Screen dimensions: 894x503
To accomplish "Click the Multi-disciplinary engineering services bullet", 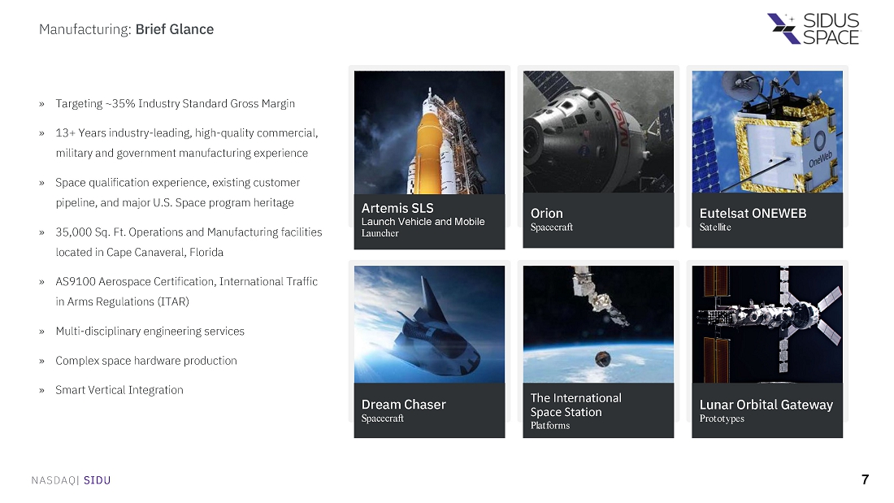I will coord(150,332).
